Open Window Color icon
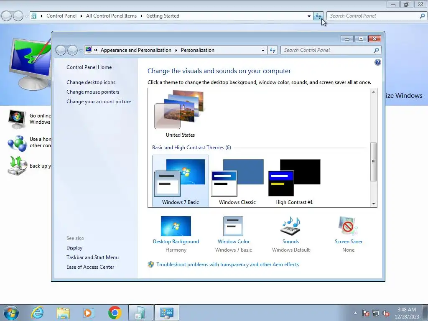The height and width of the screenshot is (321, 428). (x=233, y=226)
